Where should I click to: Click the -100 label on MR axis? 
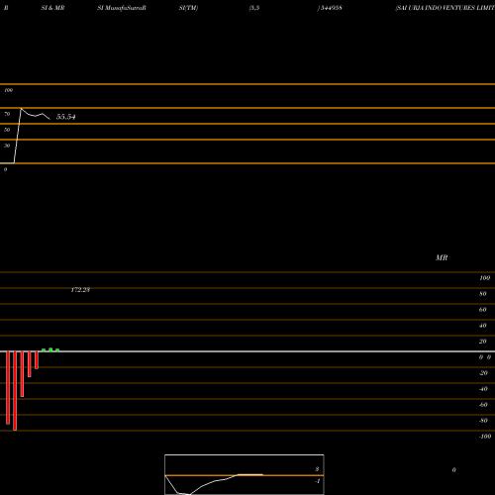[x=485, y=437]
